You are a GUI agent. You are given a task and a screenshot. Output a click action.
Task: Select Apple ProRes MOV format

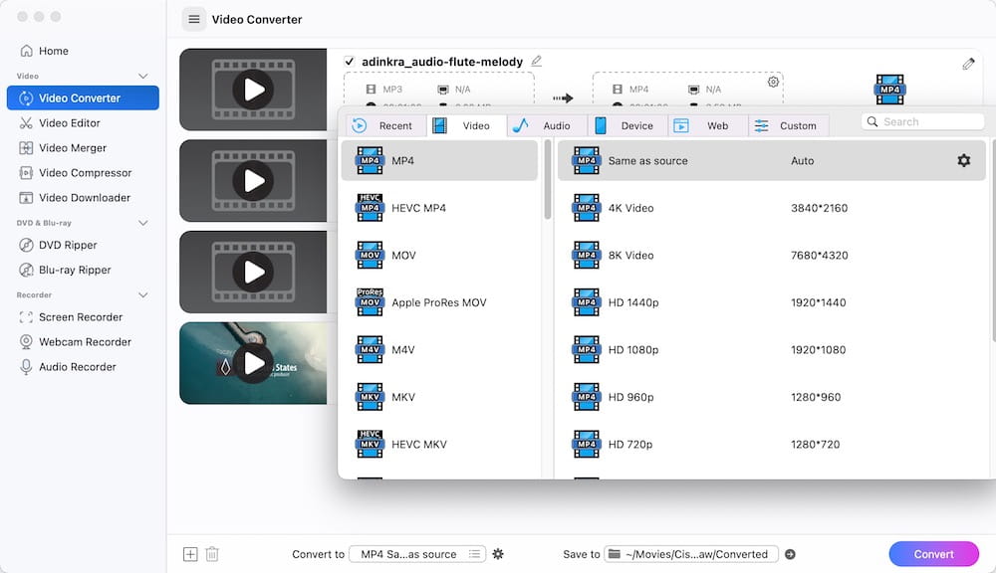[439, 302]
